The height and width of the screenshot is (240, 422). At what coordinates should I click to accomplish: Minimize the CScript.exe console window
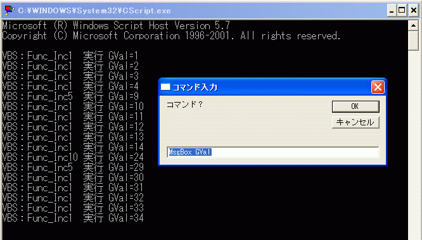(392, 11)
